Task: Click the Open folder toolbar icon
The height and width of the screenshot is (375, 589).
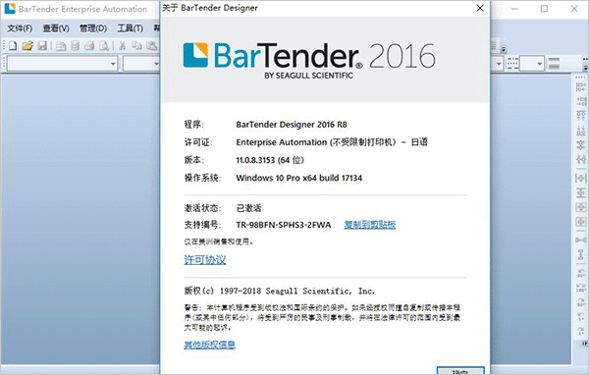Action: click(x=27, y=46)
